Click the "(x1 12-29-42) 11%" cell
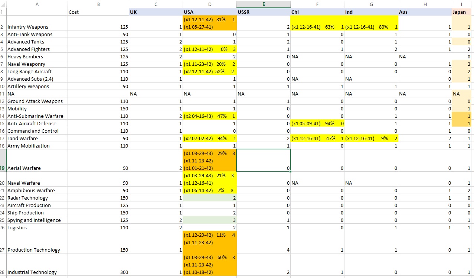The image size is (474, 278). [210, 242]
